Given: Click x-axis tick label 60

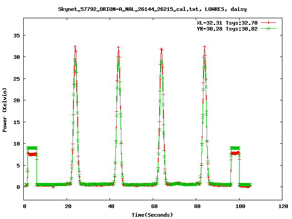Looking at the screenshot, I should coord(154,206).
